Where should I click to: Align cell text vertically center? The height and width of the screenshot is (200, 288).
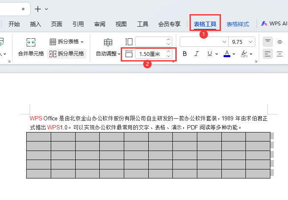click(x=280, y=42)
